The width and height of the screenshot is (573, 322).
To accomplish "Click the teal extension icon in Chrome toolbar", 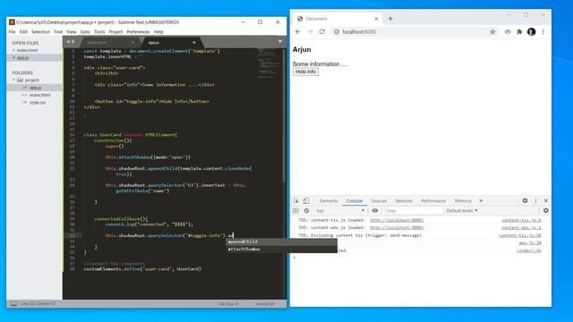I will (508, 32).
